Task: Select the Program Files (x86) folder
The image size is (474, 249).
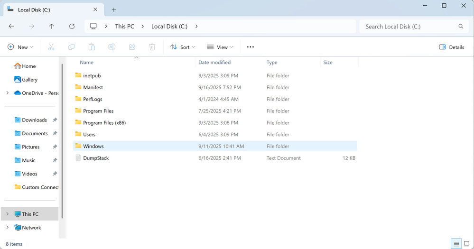Action: click(104, 123)
